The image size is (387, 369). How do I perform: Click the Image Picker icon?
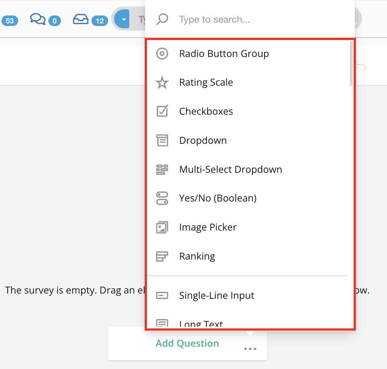tap(162, 227)
